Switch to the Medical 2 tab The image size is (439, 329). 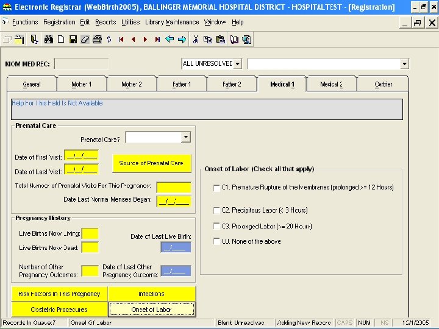(x=332, y=84)
